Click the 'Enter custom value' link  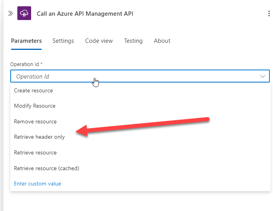tap(37, 183)
